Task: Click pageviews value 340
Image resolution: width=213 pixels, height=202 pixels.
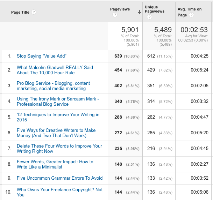Action: pyautogui.click(x=118, y=102)
